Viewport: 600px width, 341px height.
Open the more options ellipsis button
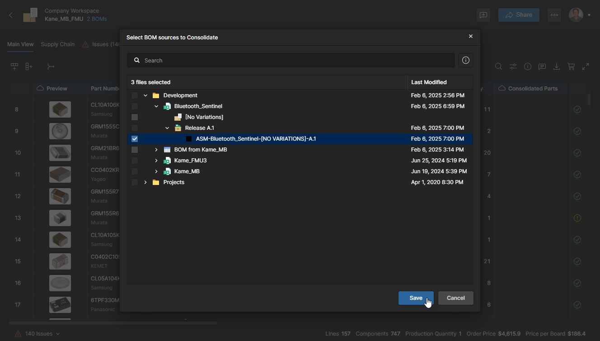(554, 15)
